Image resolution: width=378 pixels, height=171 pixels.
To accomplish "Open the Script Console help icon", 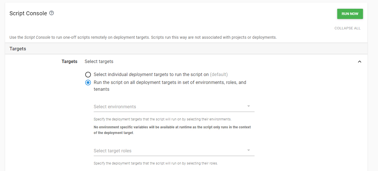I will pyautogui.click(x=51, y=12).
